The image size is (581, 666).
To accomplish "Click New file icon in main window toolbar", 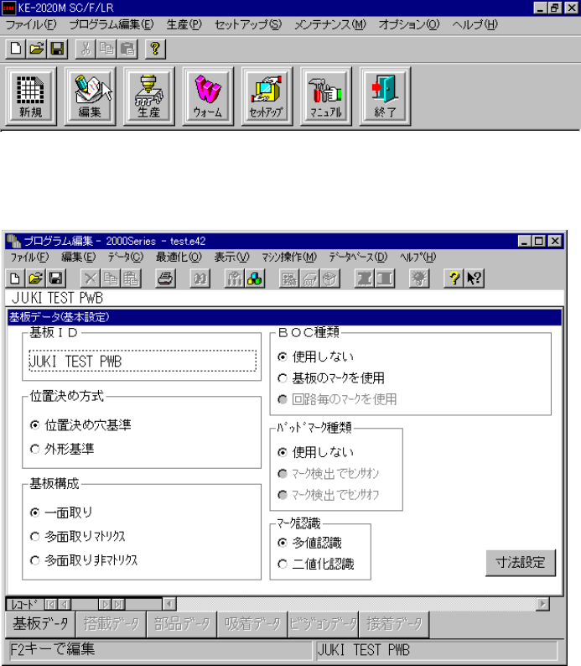I will tap(16, 49).
